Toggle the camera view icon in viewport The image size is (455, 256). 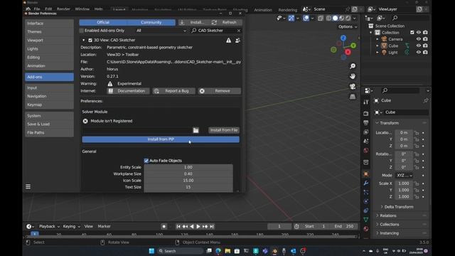(x=353, y=87)
